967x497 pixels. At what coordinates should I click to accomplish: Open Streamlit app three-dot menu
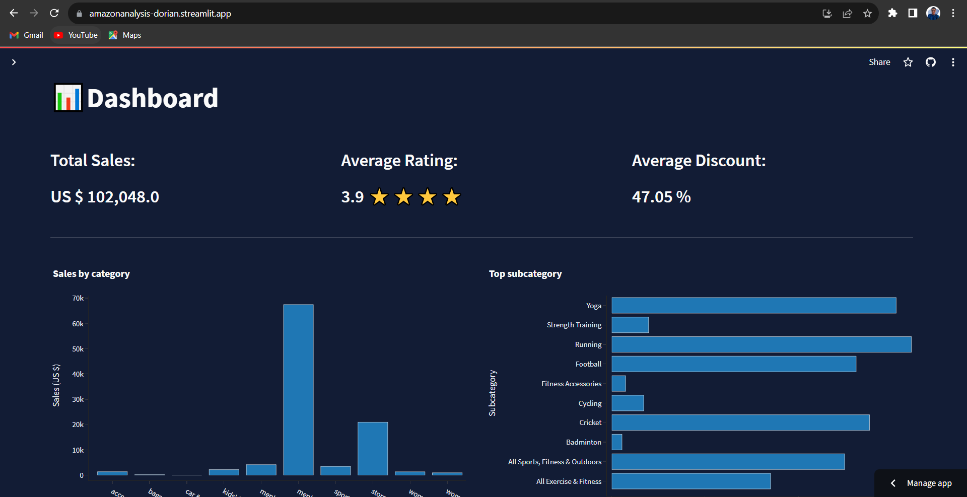953,62
